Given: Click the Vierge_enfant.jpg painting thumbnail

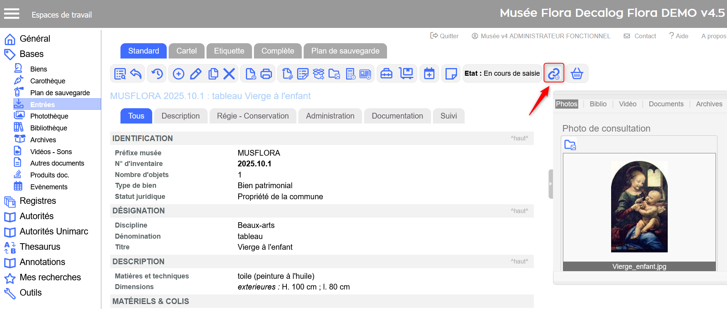Looking at the screenshot, I should click(639, 207).
